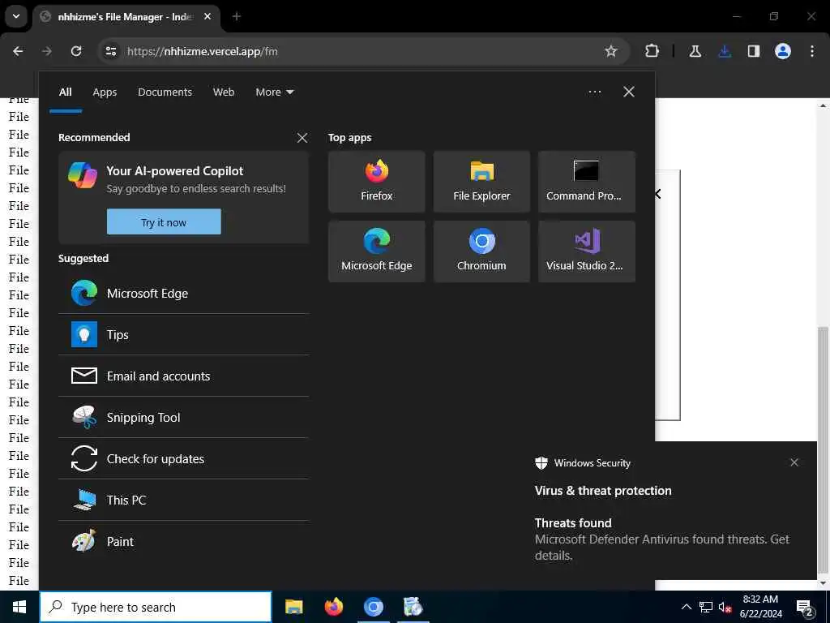
Task: Open the notification center icon
Action: coord(805,607)
